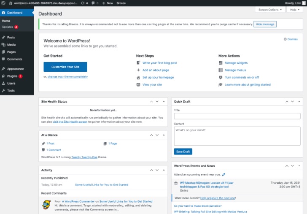Viewport: 307px width, 214px height.
Task: Move the At a Glance panel up
Action: [151, 135]
